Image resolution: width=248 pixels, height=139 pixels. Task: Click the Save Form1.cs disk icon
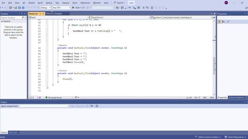pyautogui.click(x=19, y=8)
